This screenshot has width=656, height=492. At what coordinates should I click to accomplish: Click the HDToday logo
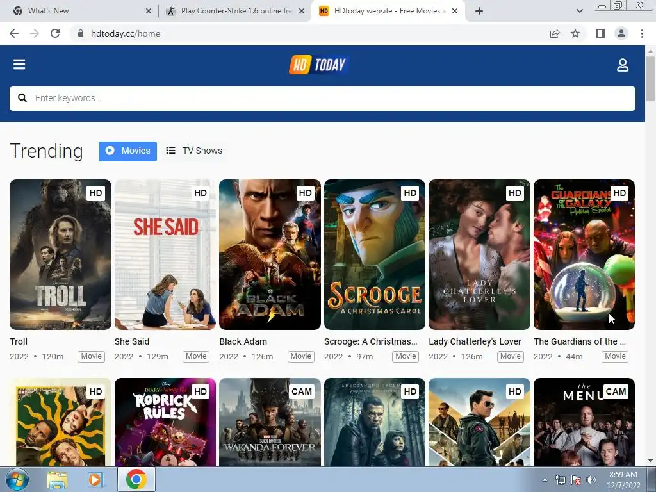[x=318, y=65]
